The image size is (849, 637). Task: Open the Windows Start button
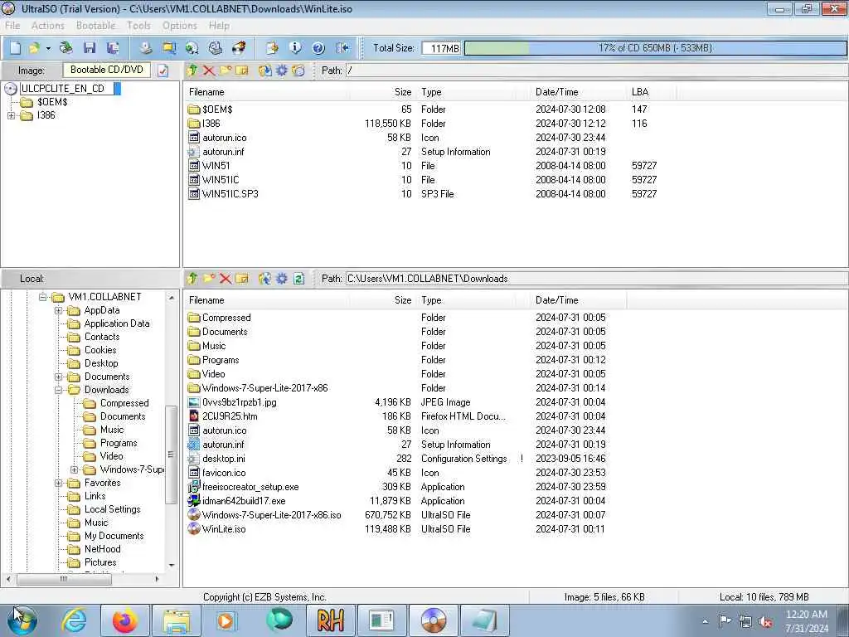click(x=22, y=620)
